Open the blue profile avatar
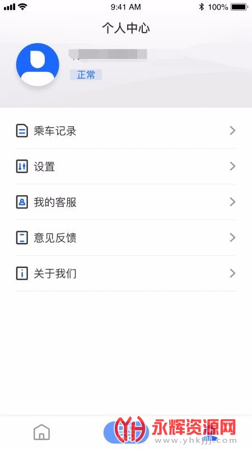252x449 pixels. tap(38, 65)
